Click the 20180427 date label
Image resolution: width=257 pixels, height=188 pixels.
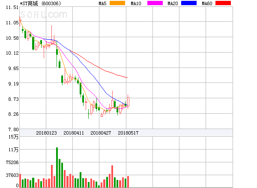101,133
